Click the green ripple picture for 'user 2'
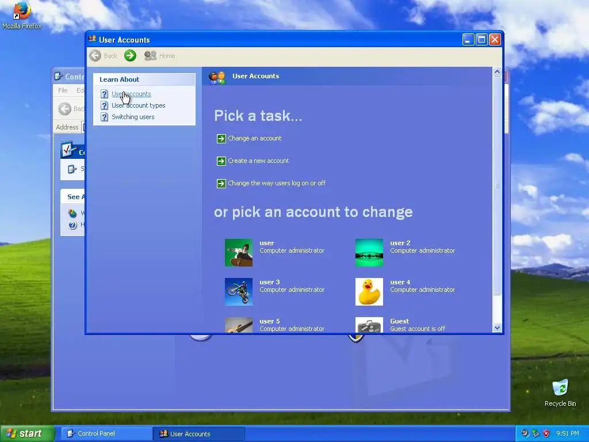This screenshot has width=589, height=442. point(369,253)
